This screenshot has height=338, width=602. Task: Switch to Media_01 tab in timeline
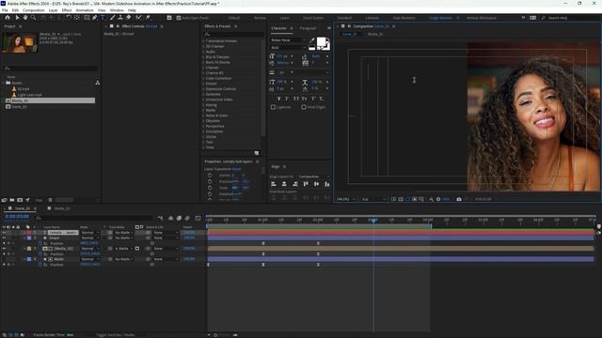[x=62, y=208]
